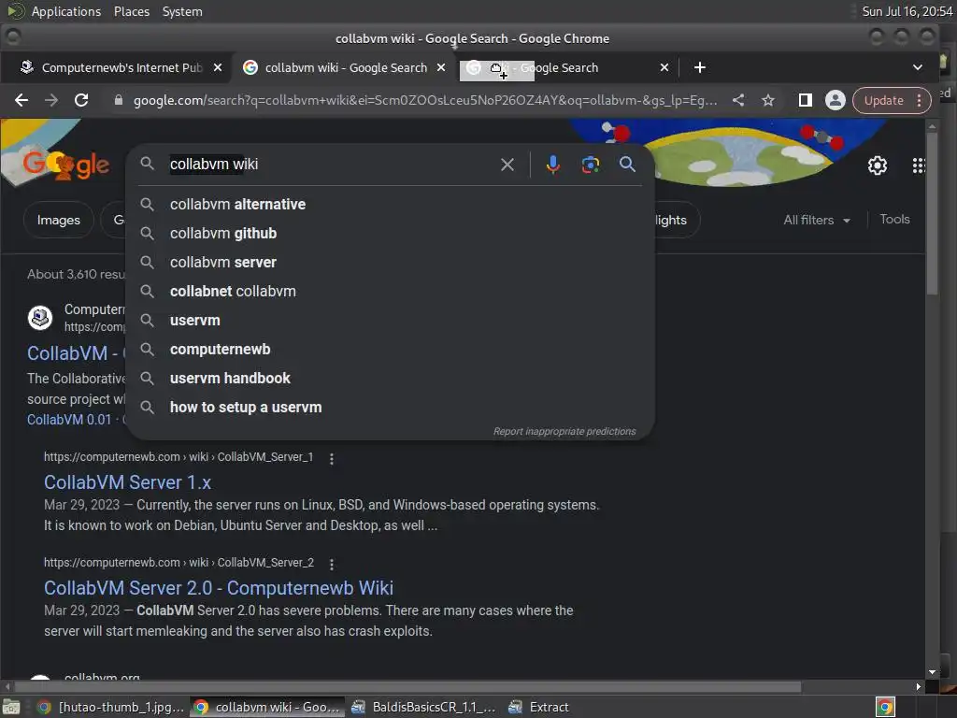Close the Computernewb's Internet Pub tab
Viewport: 957px width, 718px height.
tap(217, 67)
